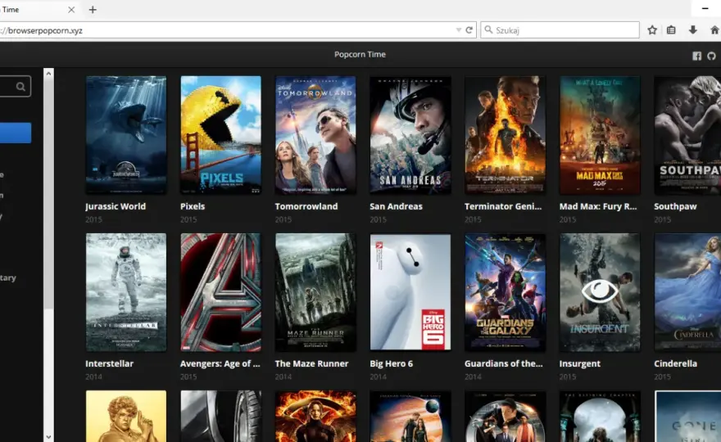Open the Southpaw poster

click(687, 134)
